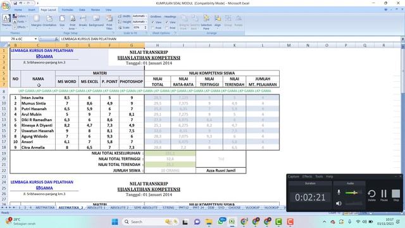The width and height of the screenshot is (405, 228).
Task: Open File Explorer from the taskbar
Action: point(209,222)
